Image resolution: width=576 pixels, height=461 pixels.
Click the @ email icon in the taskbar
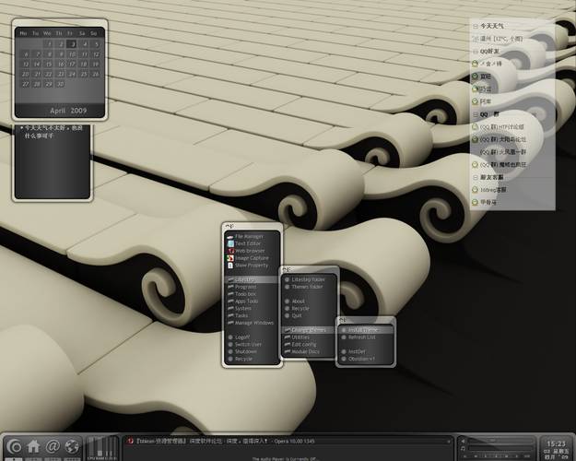click(53, 446)
